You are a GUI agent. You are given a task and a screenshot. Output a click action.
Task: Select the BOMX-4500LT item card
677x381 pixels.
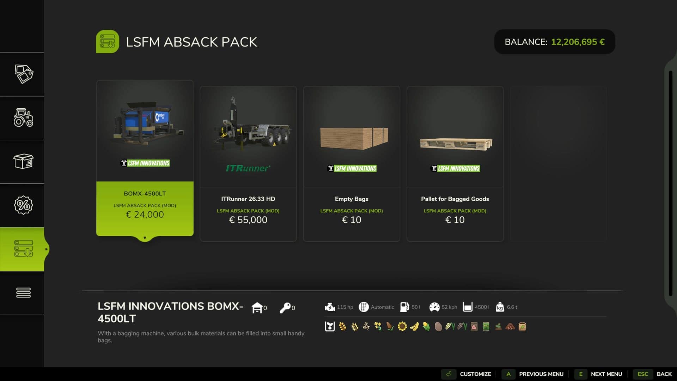[x=145, y=158]
